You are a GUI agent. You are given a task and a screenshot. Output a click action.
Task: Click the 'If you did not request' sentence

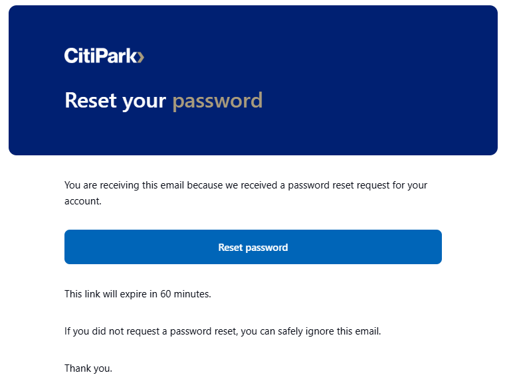click(223, 331)
